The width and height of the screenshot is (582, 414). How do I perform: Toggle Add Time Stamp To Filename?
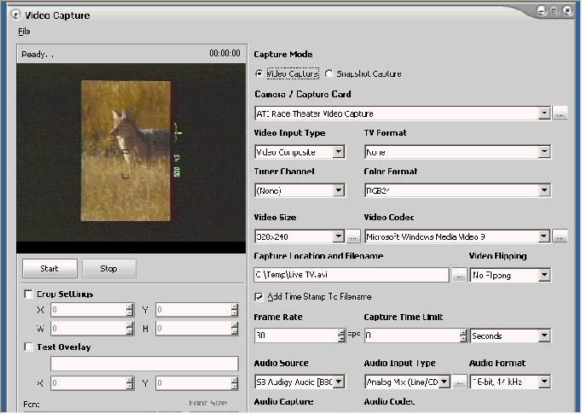pos(259,296)
